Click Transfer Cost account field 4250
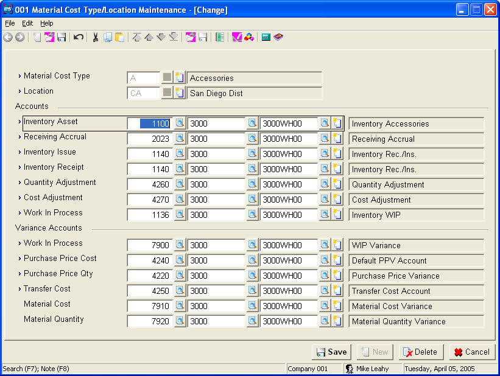Screen dimensions: 500x376 [150, 291]
